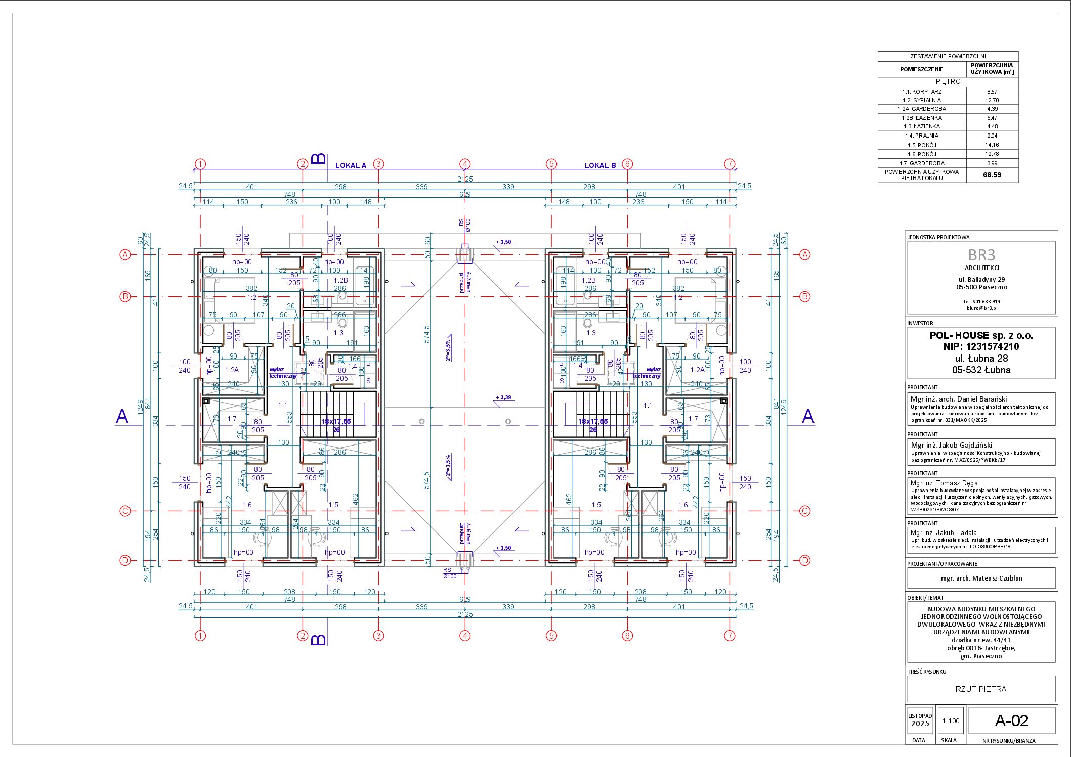Click the A-02 drawing number
This screenshot has height=757, width=1071.
coord(1011,721)
